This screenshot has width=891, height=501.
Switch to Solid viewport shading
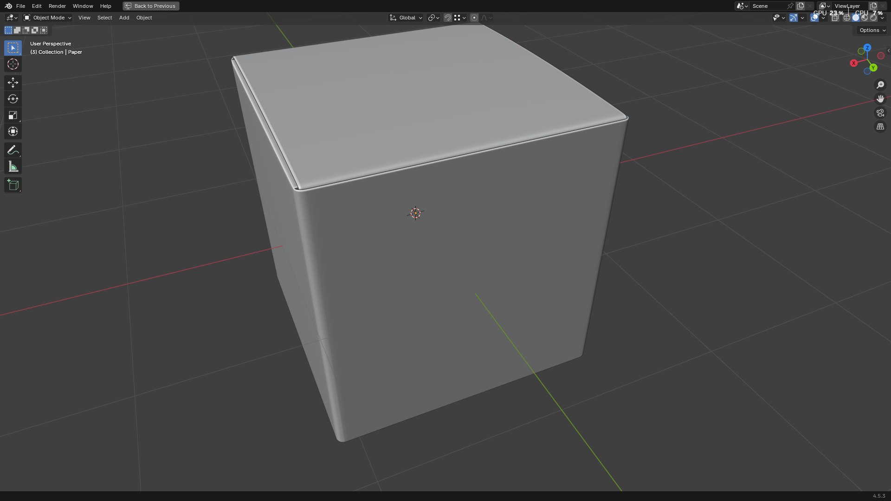856,18
